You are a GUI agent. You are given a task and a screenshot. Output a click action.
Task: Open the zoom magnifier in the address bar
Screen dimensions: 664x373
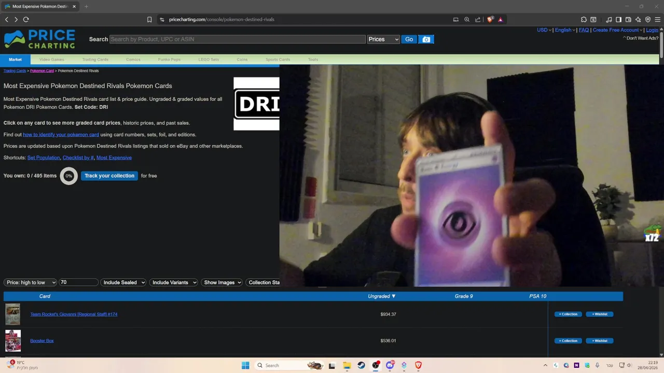467,19
